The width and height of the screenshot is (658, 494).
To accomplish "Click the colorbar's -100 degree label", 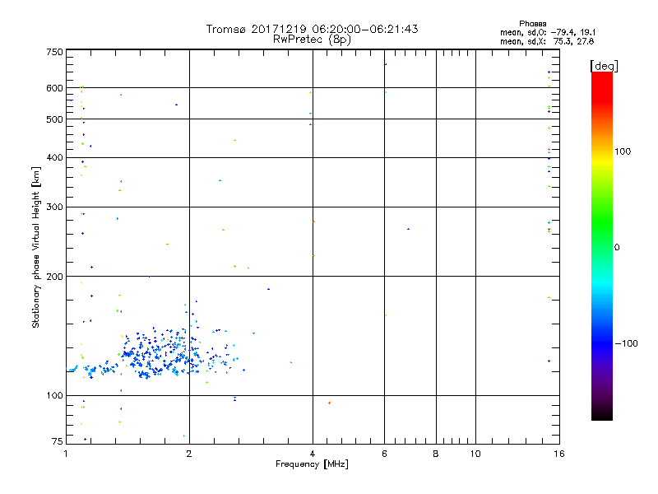I will [x=627, y=343].
